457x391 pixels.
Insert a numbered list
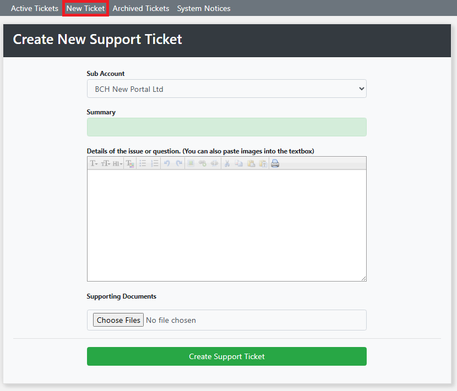click(x=155, y=163)
